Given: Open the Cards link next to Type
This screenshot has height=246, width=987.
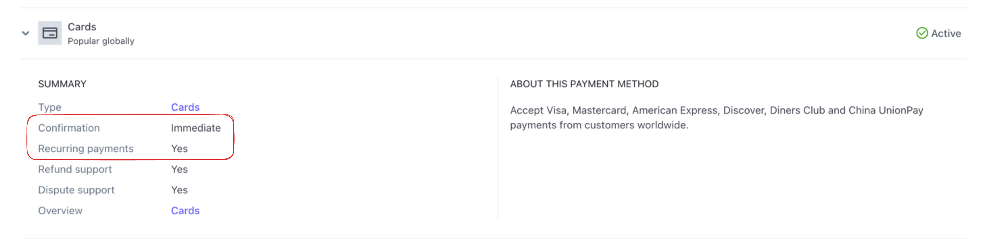Looking at the screenshot, I should click(x=186, y=107).
